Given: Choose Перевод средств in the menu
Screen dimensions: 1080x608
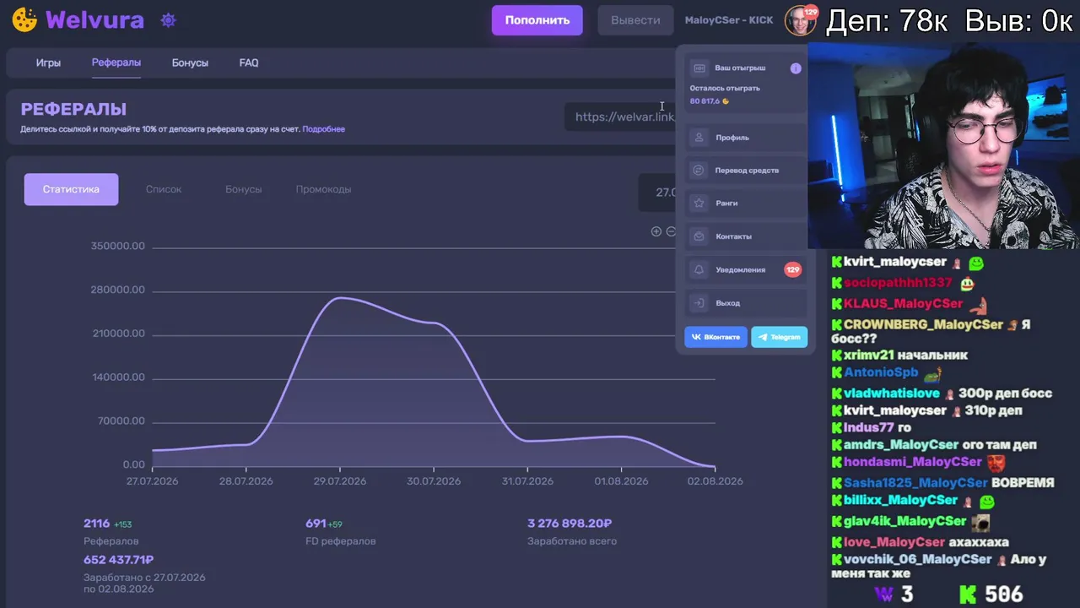Looking at the screenshot, I should (746, 171).
